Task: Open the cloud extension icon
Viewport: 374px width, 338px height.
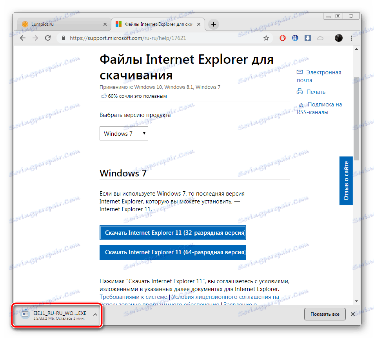Action: coord(320,38)
